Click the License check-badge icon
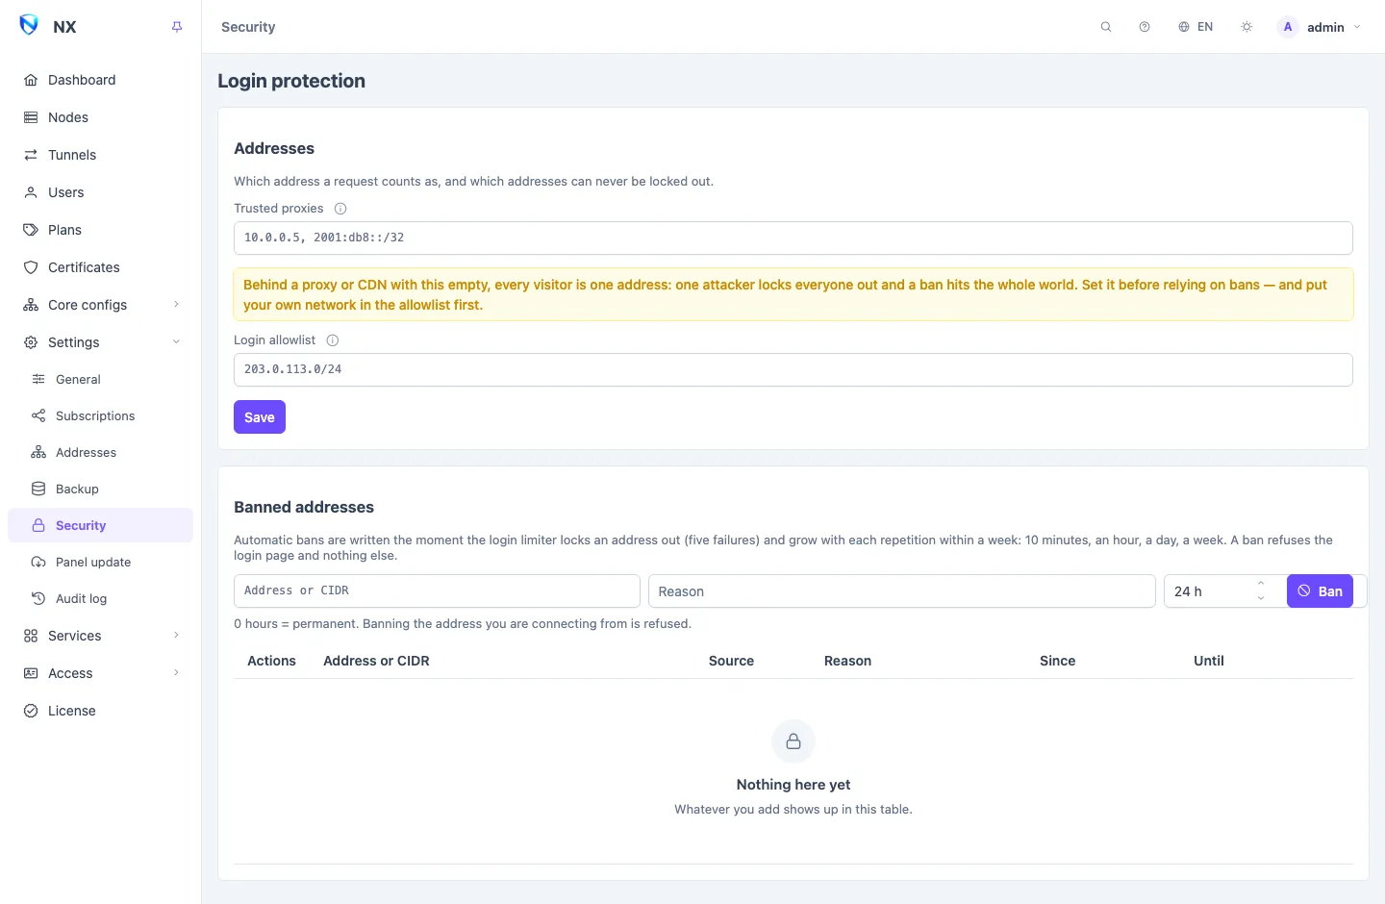The image size is (1385, 904). point(31,711)
